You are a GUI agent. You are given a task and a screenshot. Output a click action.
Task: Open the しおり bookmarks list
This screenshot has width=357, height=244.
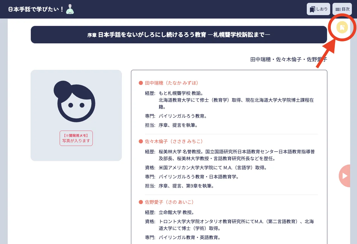318,9
